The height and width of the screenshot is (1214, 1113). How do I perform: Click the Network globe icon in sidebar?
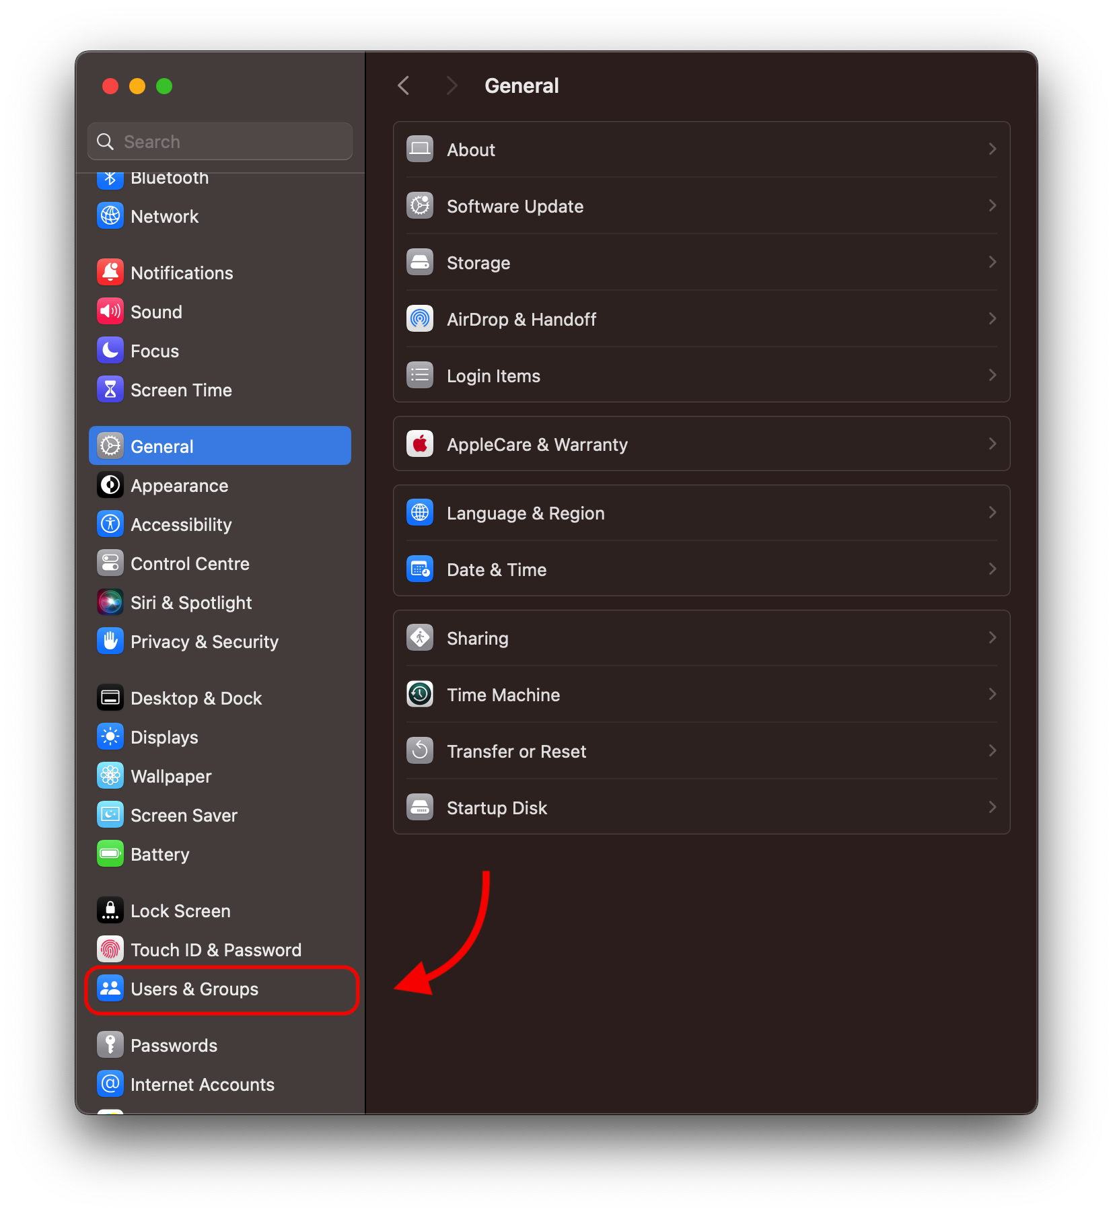point(110,216)
